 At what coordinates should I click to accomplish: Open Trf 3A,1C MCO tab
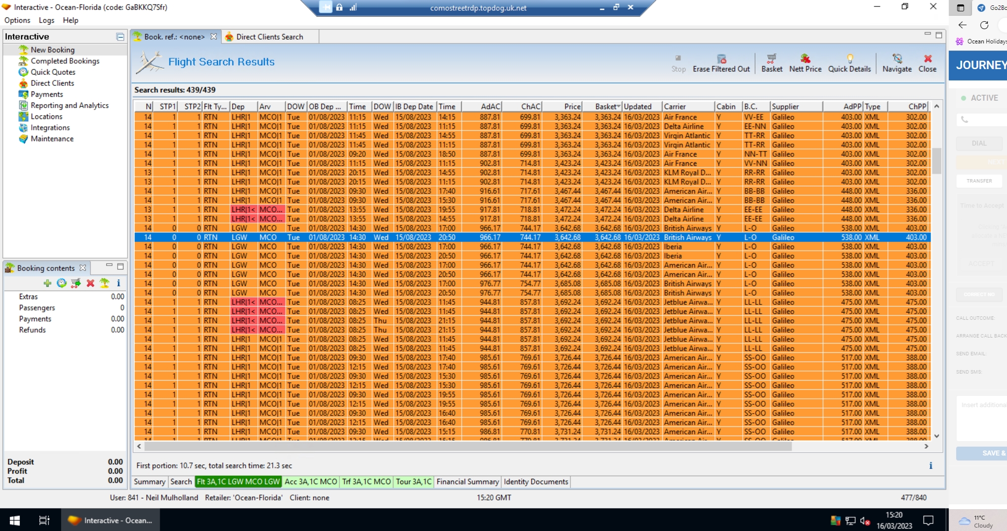point(367,482)
